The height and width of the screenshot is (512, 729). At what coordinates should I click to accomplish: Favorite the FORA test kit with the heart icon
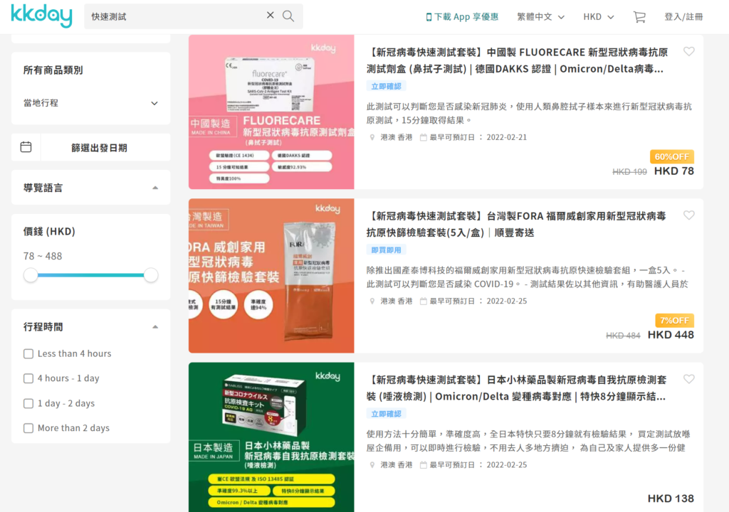click(x=688, y=215)
